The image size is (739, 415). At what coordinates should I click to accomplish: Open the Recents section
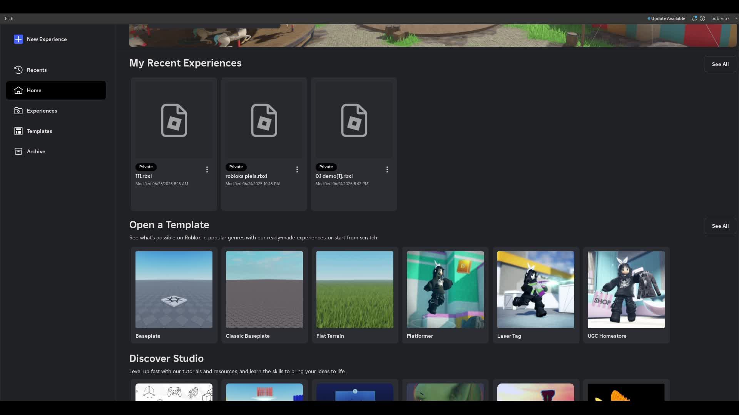click(37, 70)
